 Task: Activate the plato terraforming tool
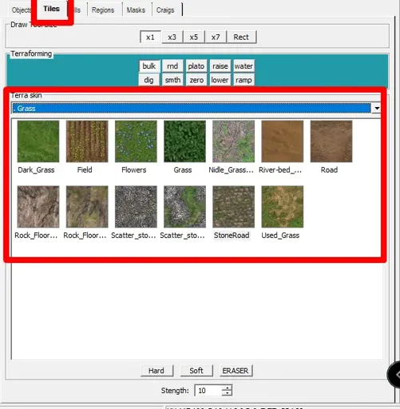tap(196, 66)
